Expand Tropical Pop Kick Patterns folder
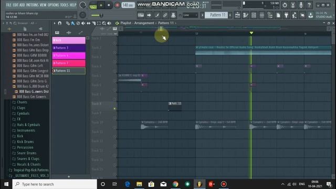The image size is (336, 189). pos(31,170)
